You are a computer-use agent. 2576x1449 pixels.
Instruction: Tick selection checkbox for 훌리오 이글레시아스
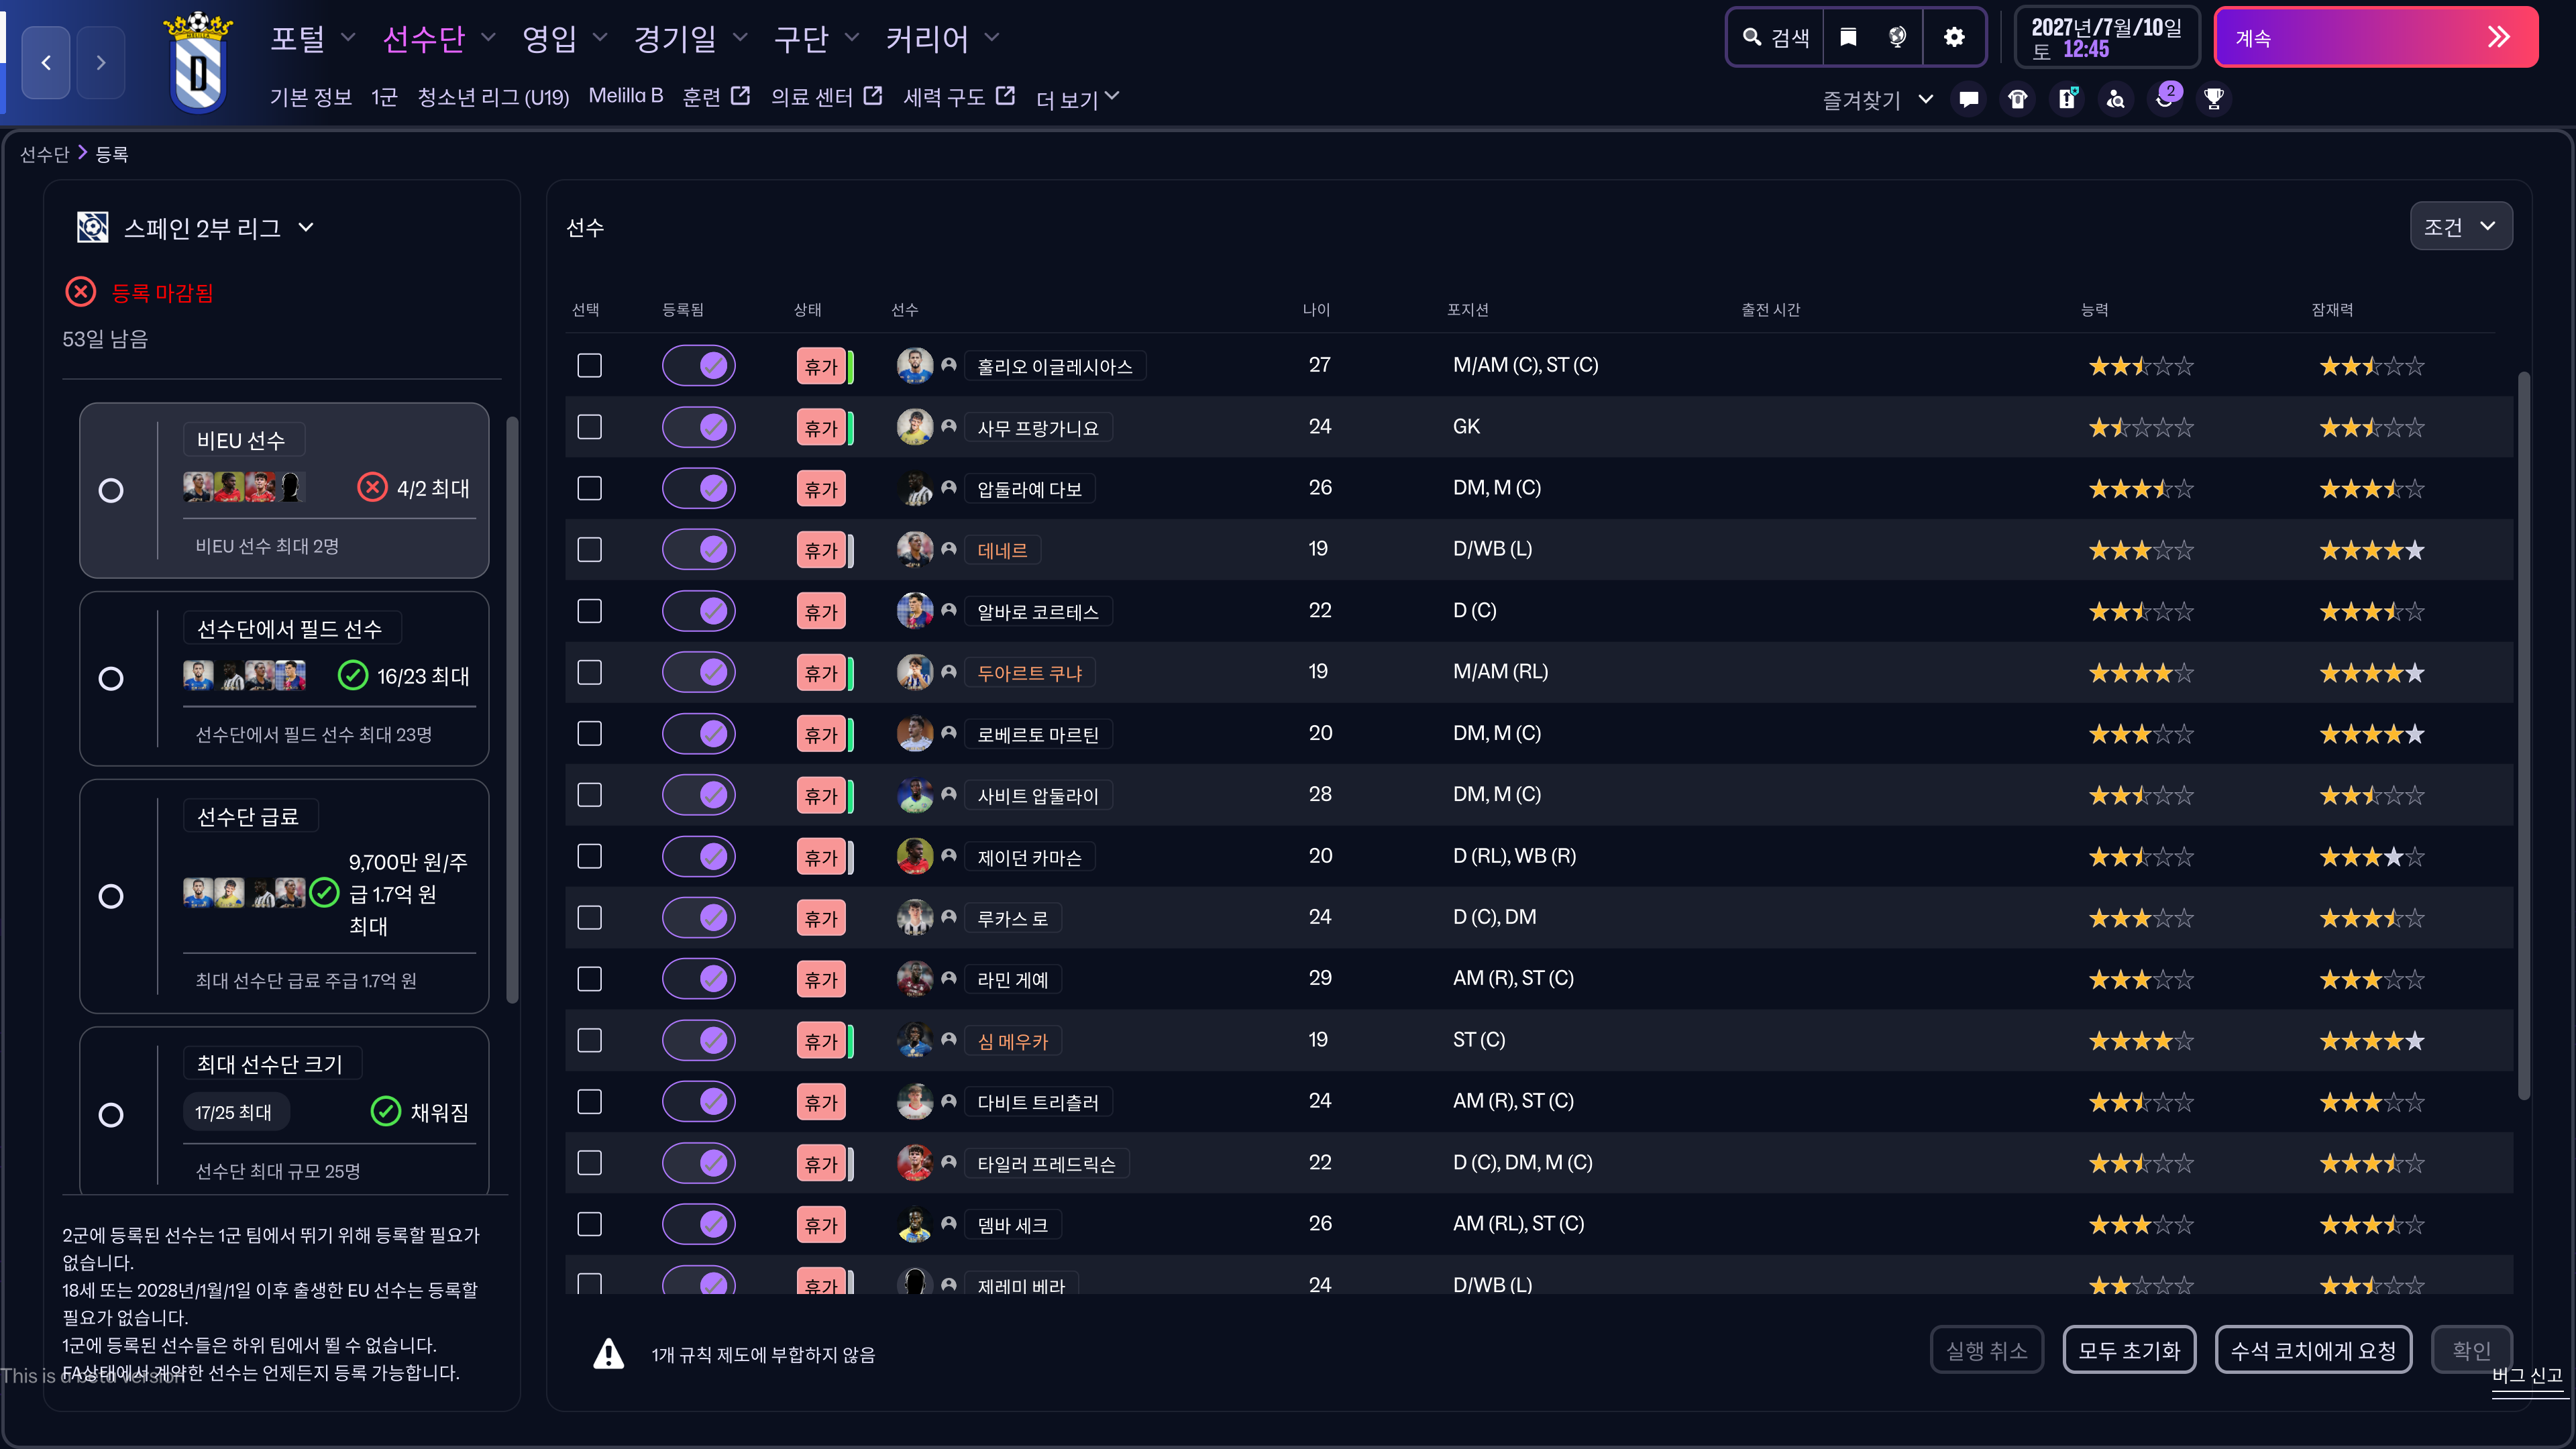[x=589, y=365]
